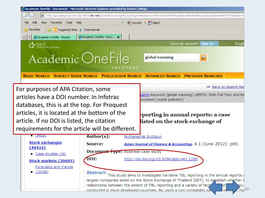Open Subject Guide Search tab
The height and width of the screenshot is (198, 265).
click(75, 76)
